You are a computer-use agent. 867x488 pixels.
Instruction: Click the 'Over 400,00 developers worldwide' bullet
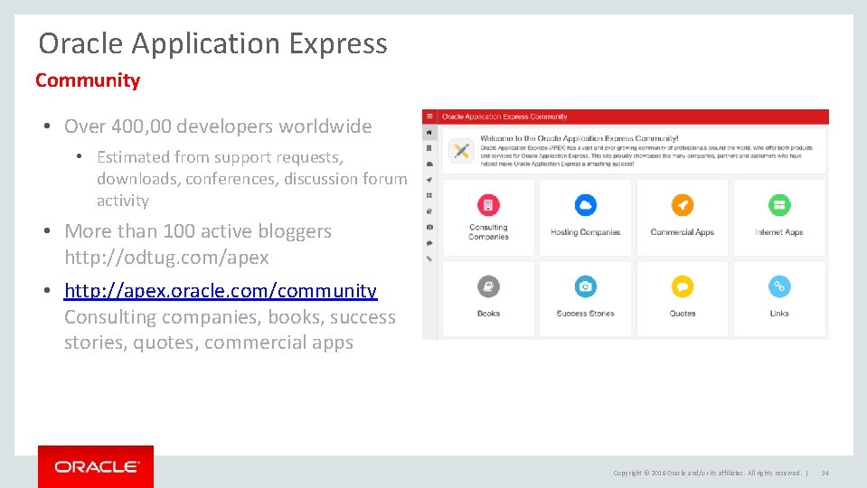tap(218, 126)
